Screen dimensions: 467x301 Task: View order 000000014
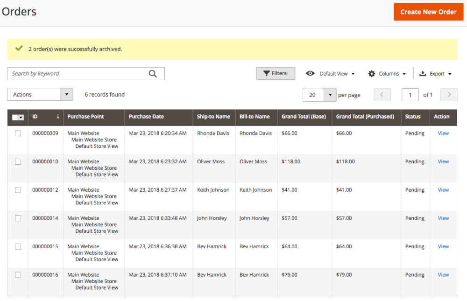[443, 218]
